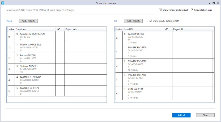This screenshot has width=221, height=122.
Task: Maximize the Scan for devices window
Action: coord(214,3)
